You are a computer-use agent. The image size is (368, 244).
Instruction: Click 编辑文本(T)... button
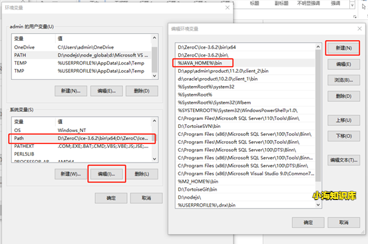tap(343, 160)
